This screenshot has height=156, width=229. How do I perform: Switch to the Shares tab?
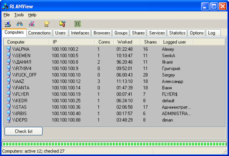138,33
